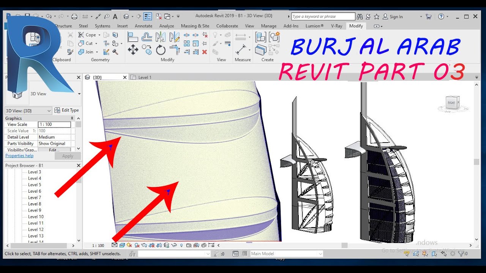Click the Scale tool
This screenshot has height=273, width=486.
click(x=195, y=43)
